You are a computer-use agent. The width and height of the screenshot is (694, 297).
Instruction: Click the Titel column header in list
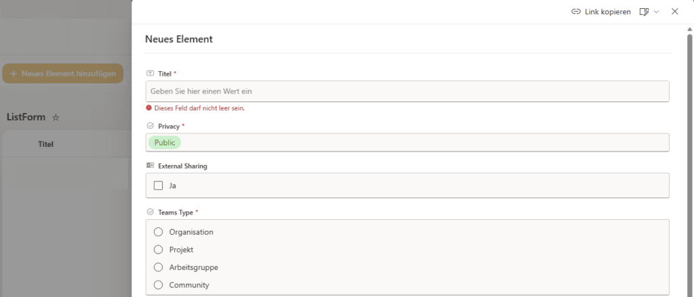point(45,144)
